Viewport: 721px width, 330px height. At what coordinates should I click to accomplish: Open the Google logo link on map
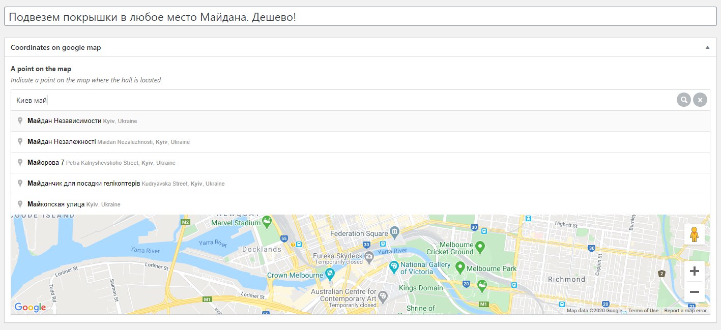(x=30, y=307)
